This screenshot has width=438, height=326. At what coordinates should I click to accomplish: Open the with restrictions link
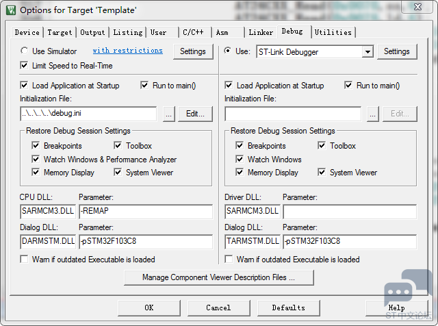point(127,51)
